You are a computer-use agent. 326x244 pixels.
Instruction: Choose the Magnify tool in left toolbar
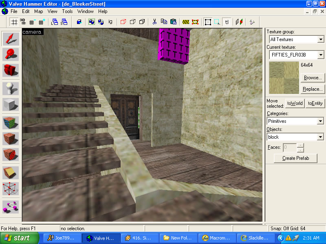coord(11,54)
